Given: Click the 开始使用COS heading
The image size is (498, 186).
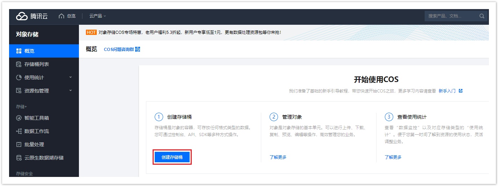Looking at the screenshot, I should [x=376, y=80].
